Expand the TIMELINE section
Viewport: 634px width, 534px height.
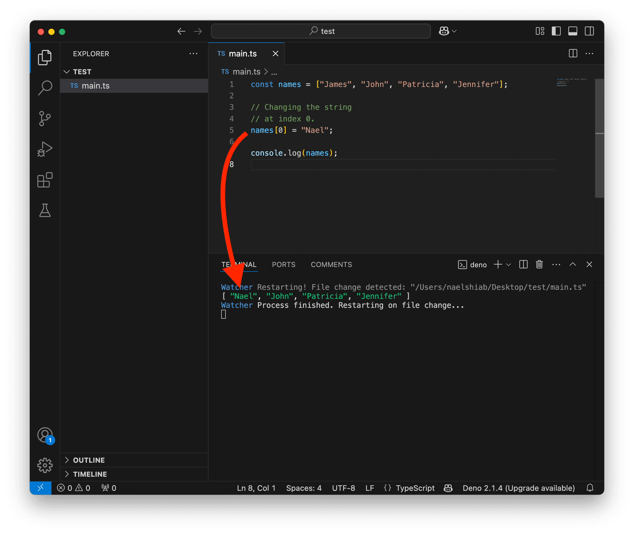tap(134, 474)
